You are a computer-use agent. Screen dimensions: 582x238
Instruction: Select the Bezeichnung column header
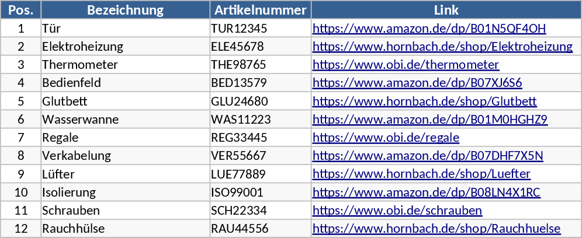coord(125,10)
